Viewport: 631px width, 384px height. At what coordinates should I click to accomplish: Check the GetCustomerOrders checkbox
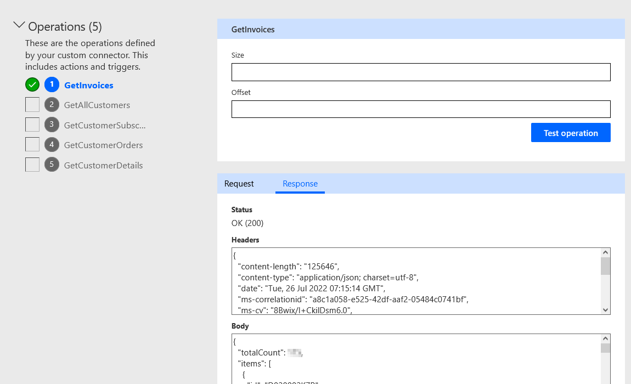(32, 144)
